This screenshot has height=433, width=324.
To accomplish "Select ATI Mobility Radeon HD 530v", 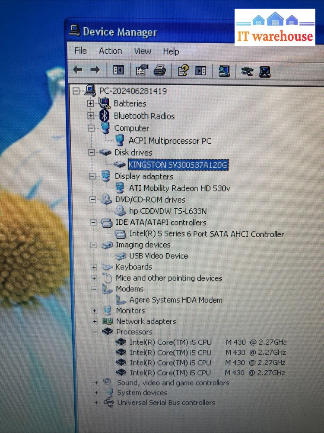I will tap(179, 188).
